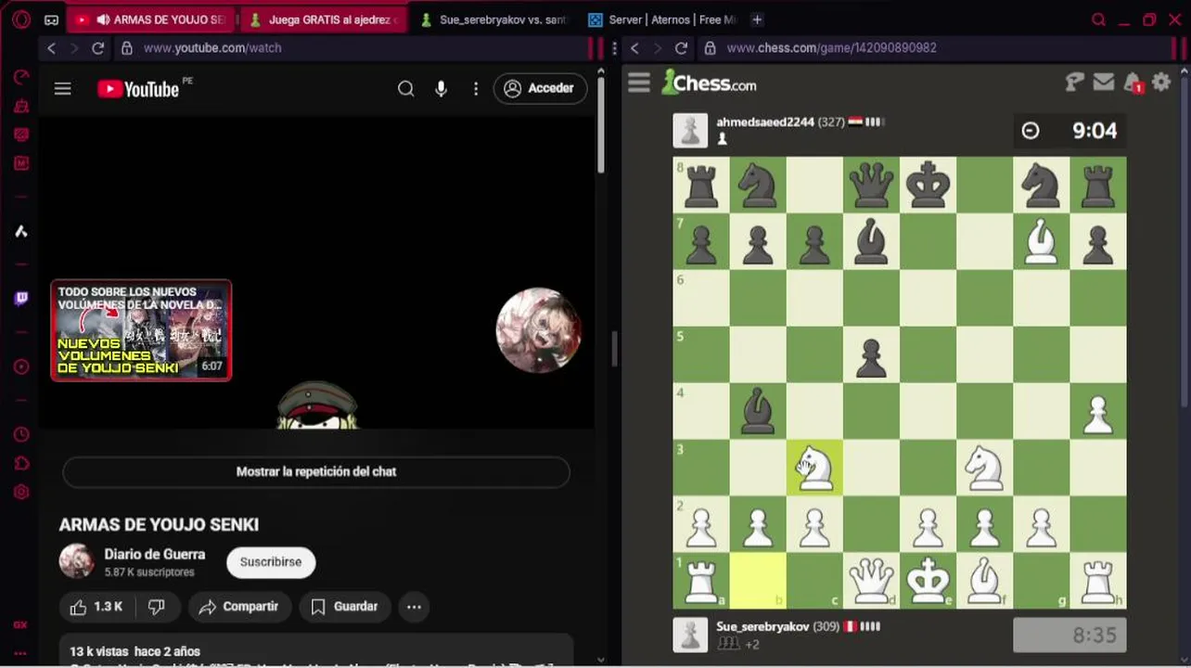Open Twitch from the Opera sidebar
This screenshot has height=668, width=1191.
pyautogui.click(x=21, y=298)
